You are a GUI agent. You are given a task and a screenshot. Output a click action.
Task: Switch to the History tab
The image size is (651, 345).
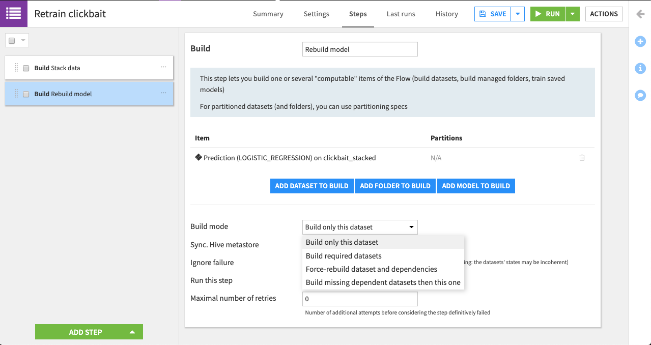pyautogui.click(x=447, y=14)
